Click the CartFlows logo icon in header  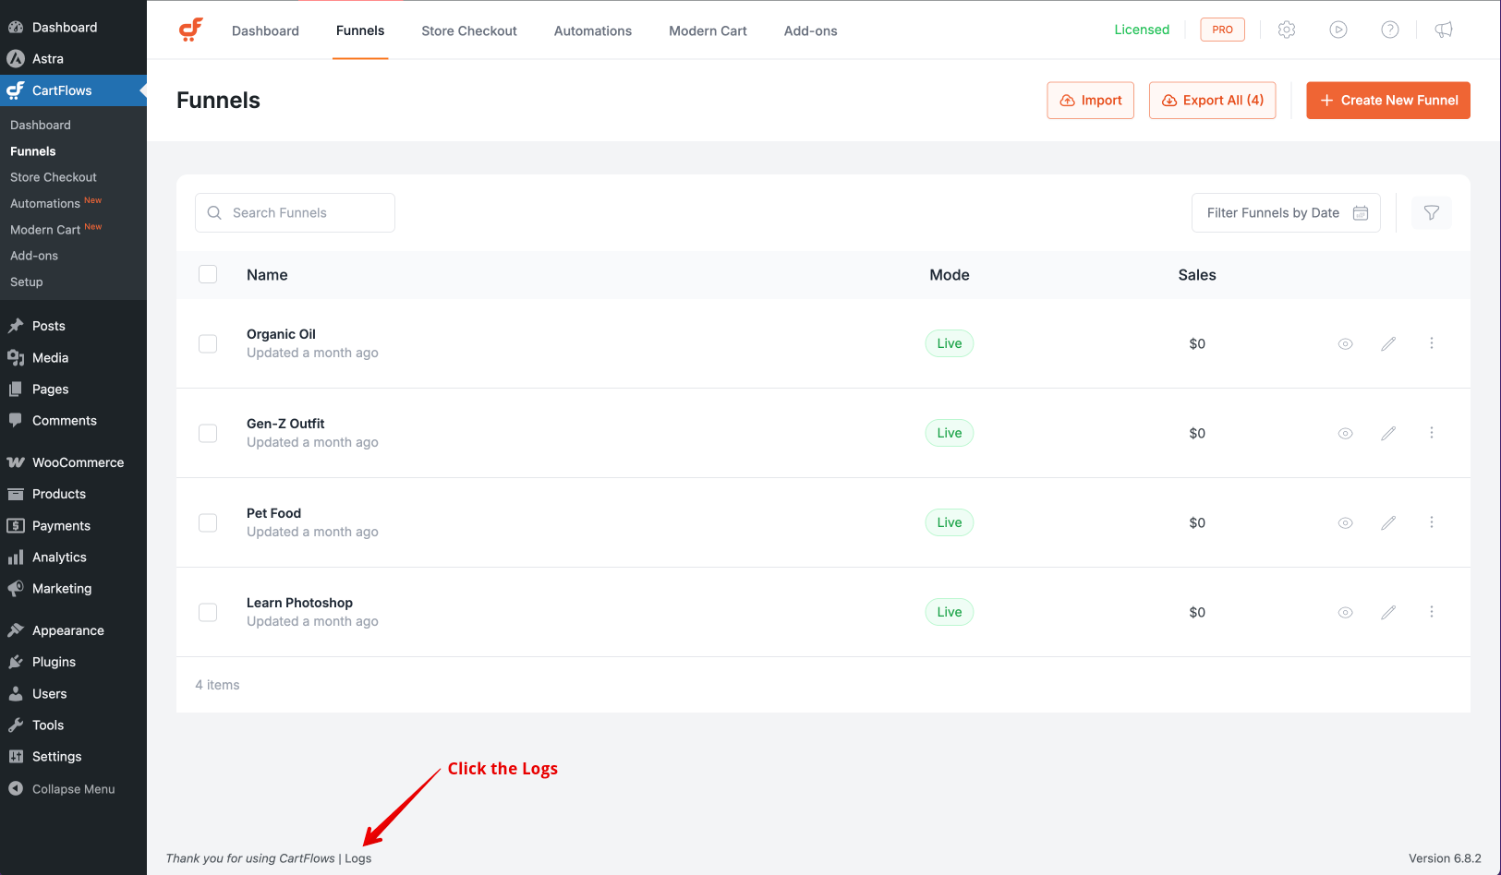(190, 30)
